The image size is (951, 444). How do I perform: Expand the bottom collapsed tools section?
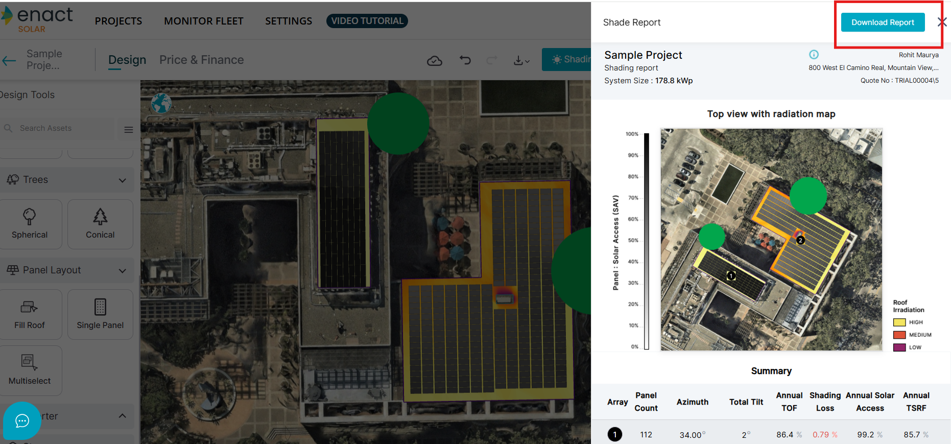coord(123,416)
